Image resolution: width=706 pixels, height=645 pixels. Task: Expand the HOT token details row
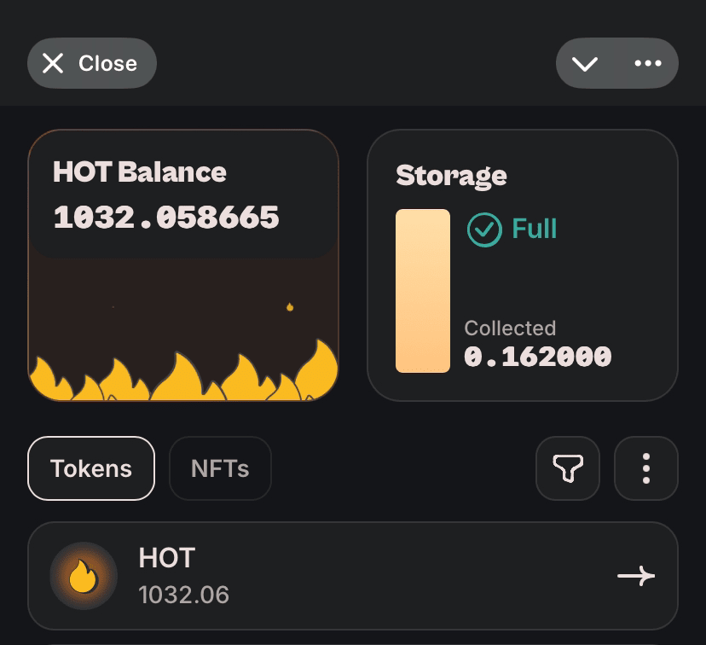[x=353, y=576]
